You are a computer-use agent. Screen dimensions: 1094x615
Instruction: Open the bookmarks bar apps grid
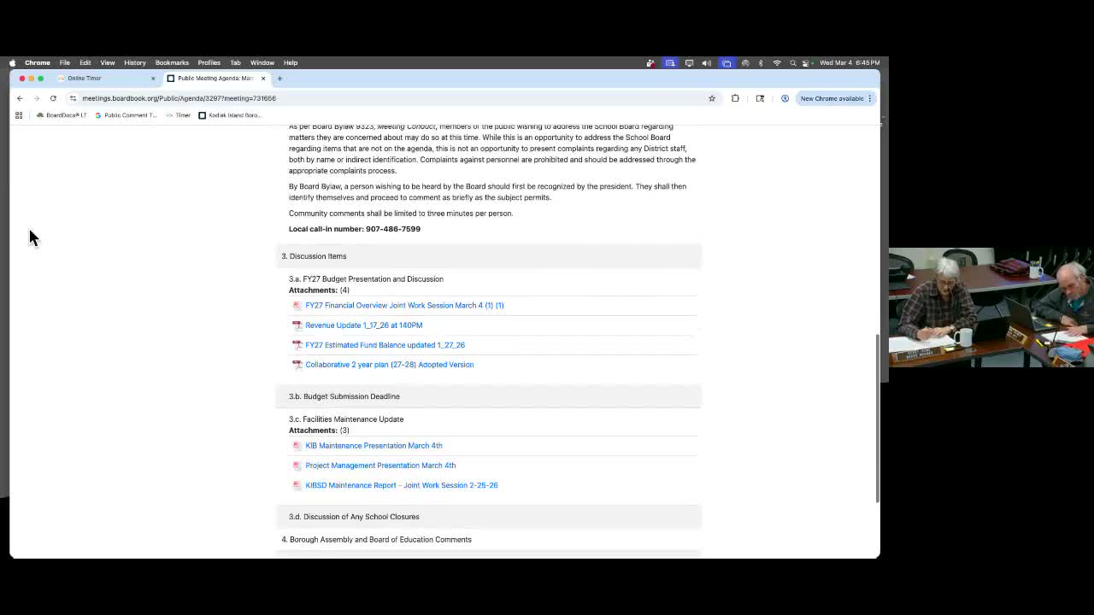click(x=19, y=115)
